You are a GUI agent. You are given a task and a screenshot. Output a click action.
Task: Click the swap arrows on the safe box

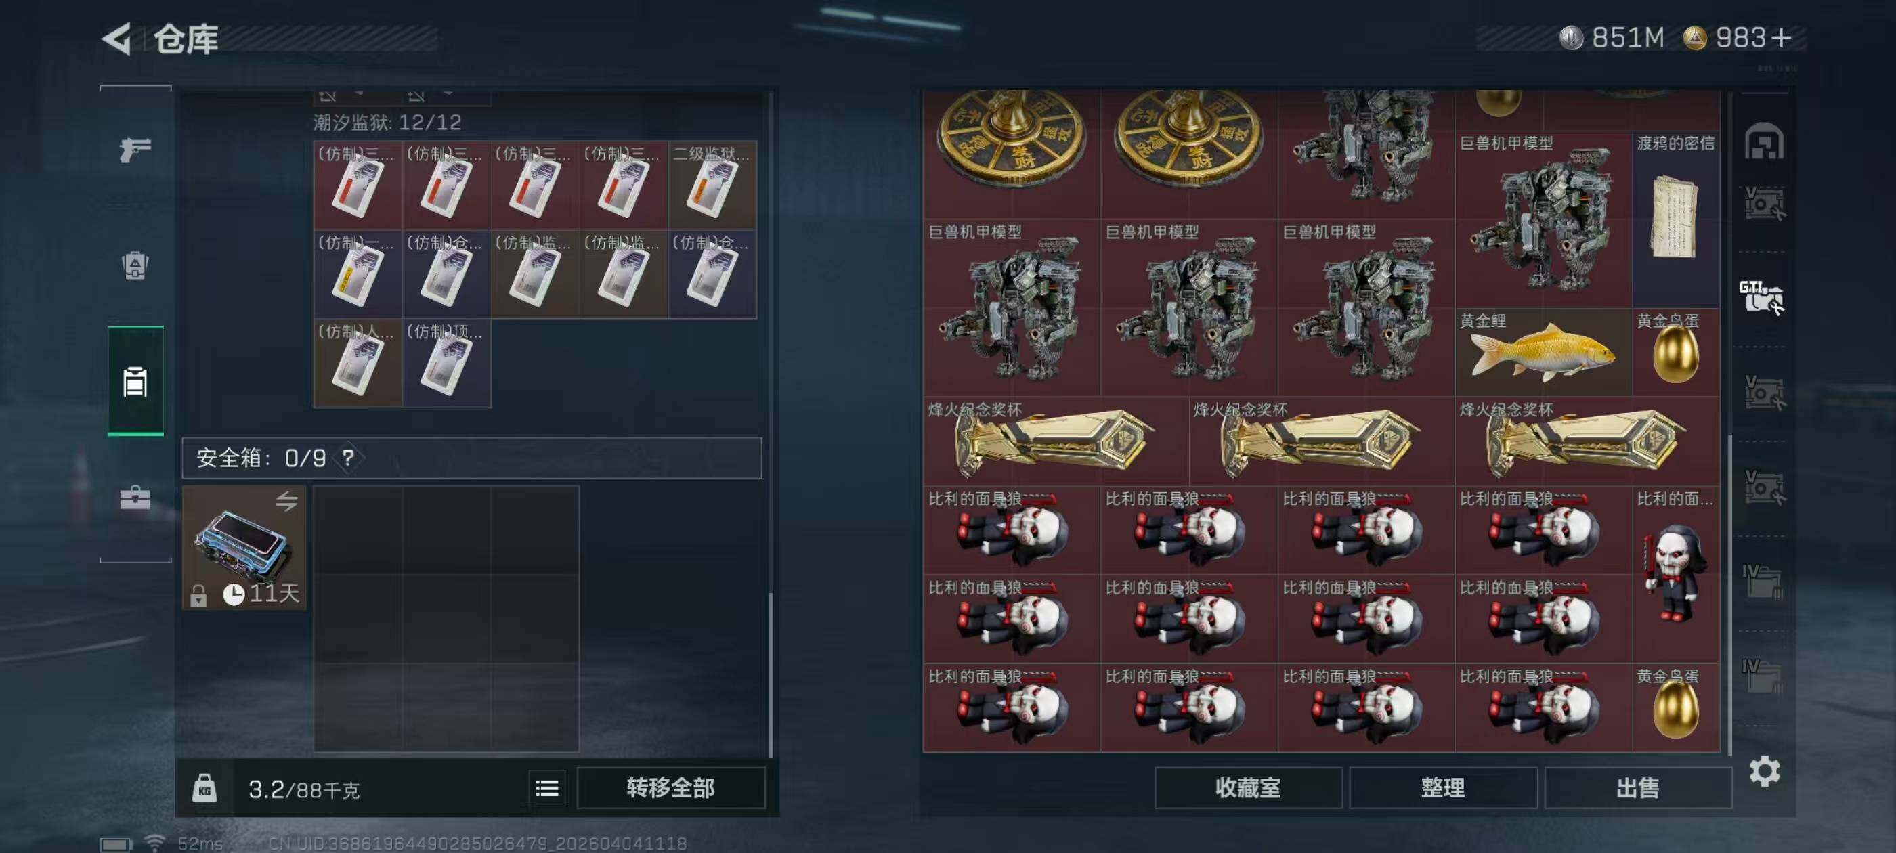[286, 501]
